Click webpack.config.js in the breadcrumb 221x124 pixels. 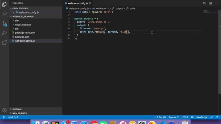click(x=79, y=8)
